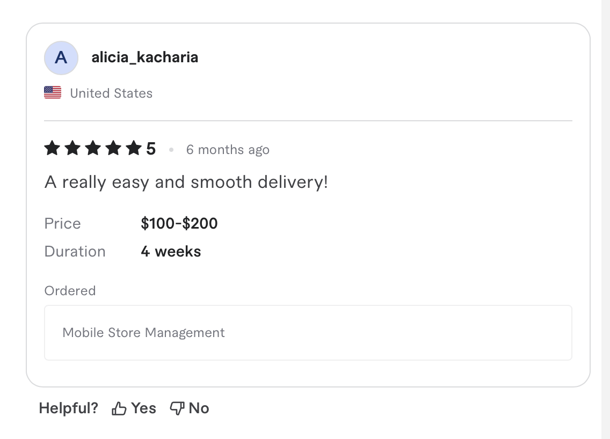Click the Mobile Store Management ordered item
610x439 pixels.
coord(144,333)
